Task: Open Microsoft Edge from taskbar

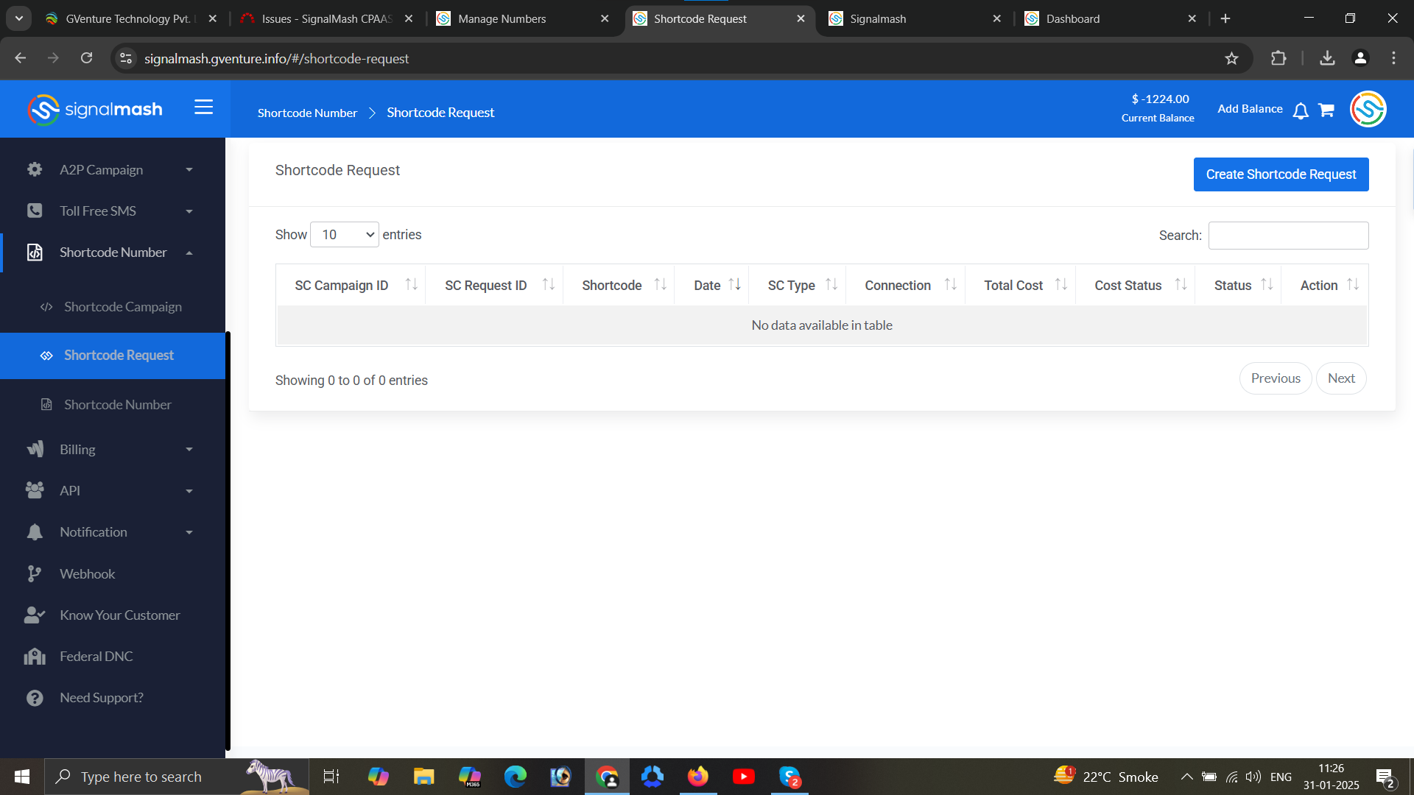Action: pyautogui.click(x=516, y=777)
